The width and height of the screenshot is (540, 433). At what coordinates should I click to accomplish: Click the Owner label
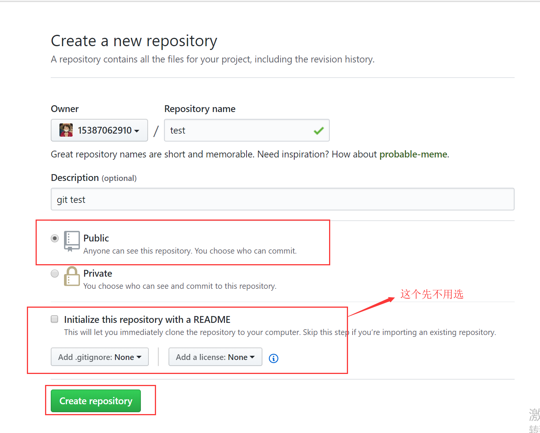[65, 109]
